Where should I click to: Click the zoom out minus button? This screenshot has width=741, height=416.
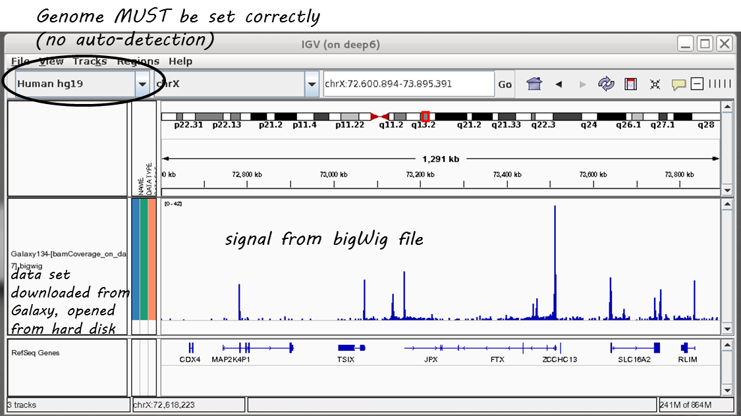(697, 84)
